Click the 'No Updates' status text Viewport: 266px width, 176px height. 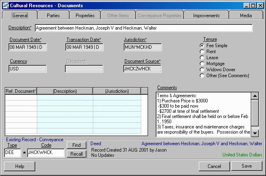click(103, 155)
